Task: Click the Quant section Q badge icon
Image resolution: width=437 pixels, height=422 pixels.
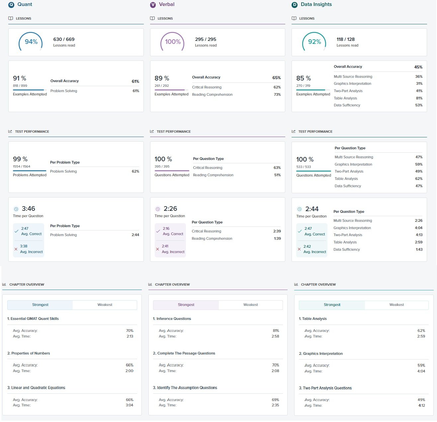Action: pos(11,5)
